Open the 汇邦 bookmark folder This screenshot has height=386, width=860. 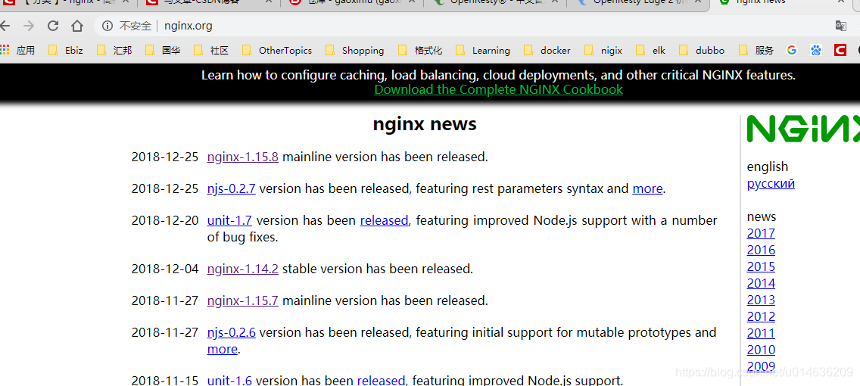tap(114, 51)
